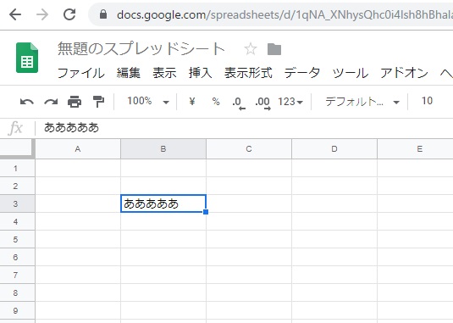Click the formula bar text あああああ
The width and height of the screenshot is (453, 323).
(x=72, y=127)
